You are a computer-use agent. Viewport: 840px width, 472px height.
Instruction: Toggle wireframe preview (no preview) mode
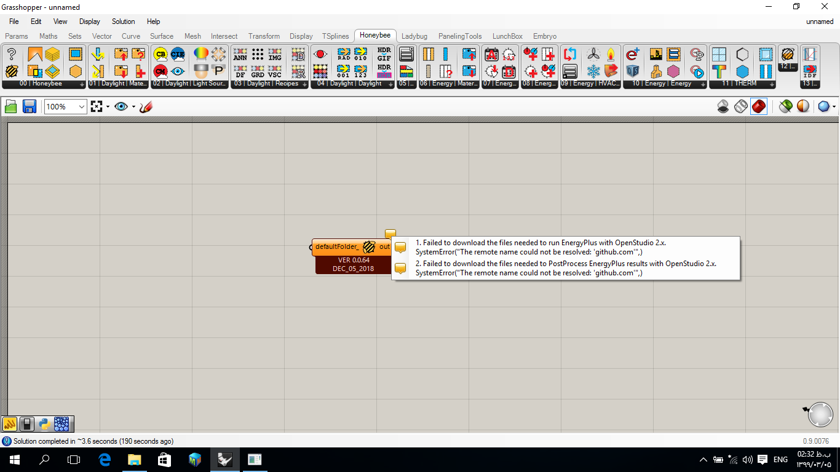(724, 106)
